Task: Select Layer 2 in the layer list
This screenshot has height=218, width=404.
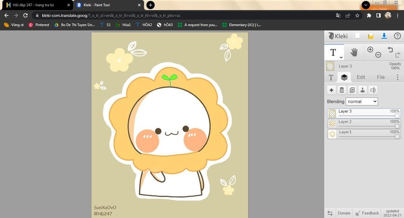Action: (364, 124)
